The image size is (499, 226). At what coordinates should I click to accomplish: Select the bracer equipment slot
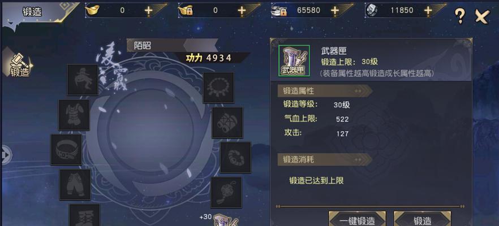pyautogui.click(x=227, y=123)
